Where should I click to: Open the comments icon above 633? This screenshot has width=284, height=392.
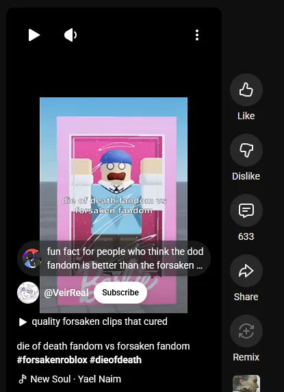246,210
